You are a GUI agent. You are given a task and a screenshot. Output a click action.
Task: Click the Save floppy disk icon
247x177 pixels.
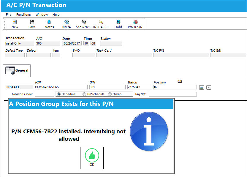[x=32, y=22]
